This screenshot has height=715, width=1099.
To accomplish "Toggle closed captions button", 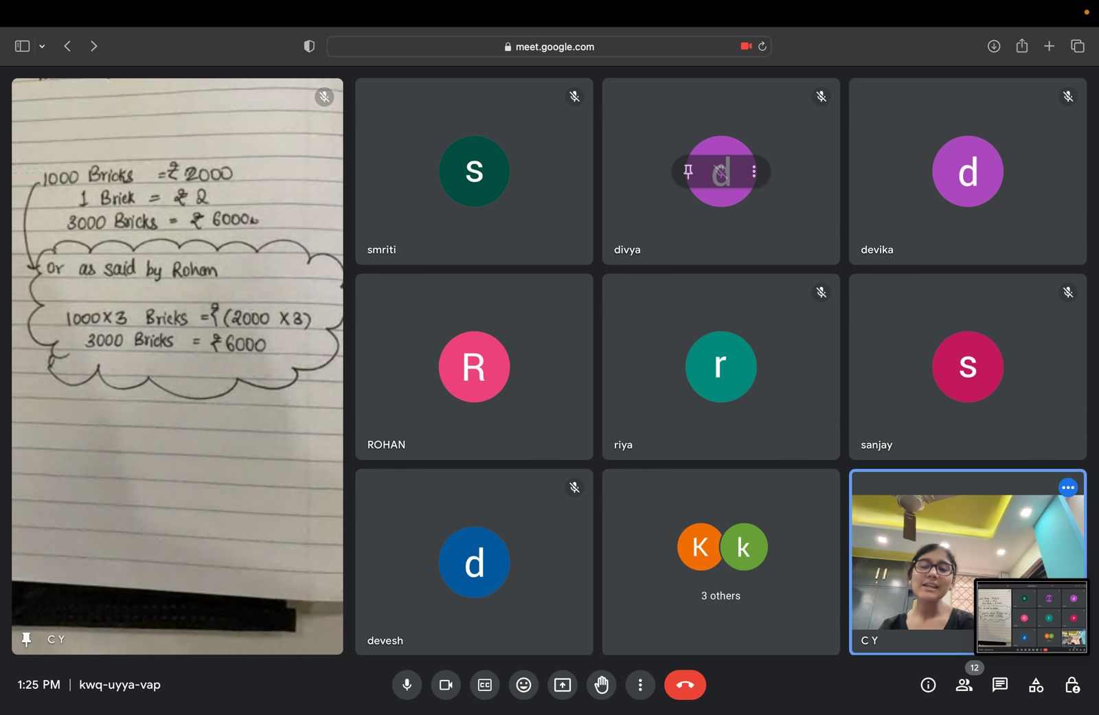I will (485, 685).
